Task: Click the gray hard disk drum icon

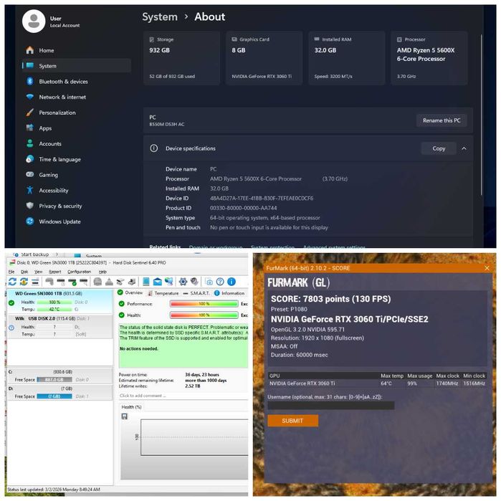Action: point(97,282)
